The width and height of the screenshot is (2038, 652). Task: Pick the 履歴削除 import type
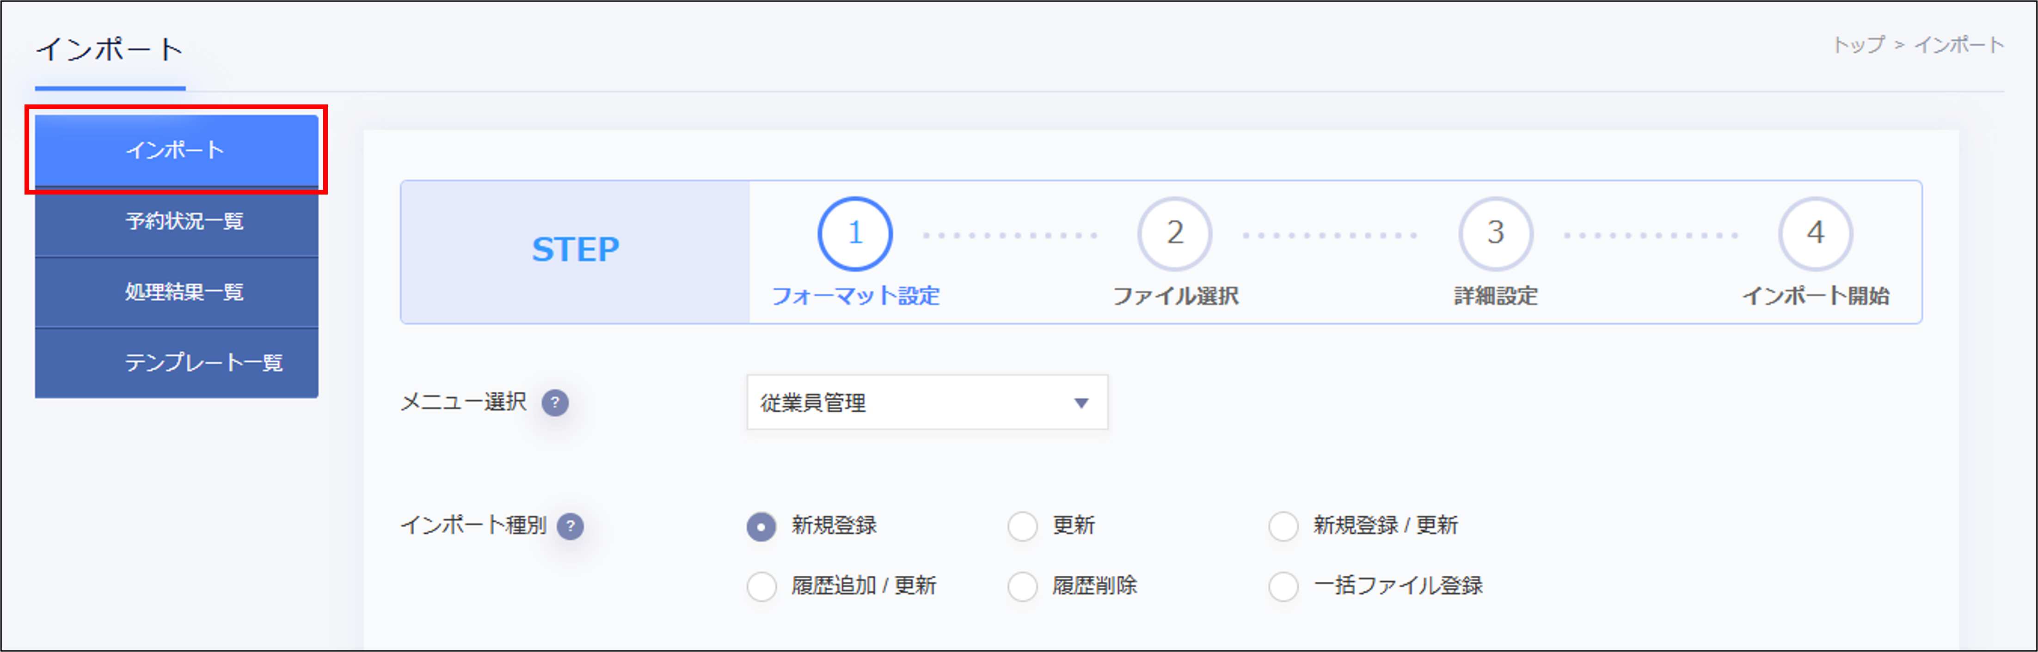(x=1022, y=586)
